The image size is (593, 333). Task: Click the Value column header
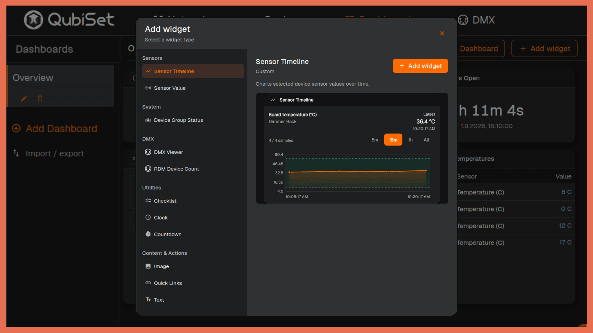point(563,176)
